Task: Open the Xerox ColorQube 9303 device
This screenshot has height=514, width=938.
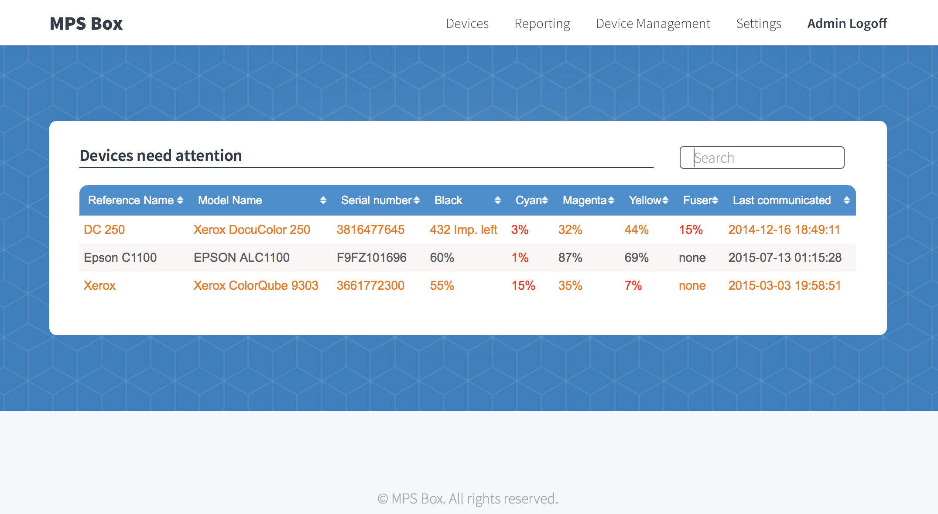Action: 256,285
